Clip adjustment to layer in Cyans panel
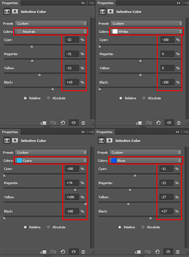This screenshot has height=257, width=189. [x=43, y=252]
